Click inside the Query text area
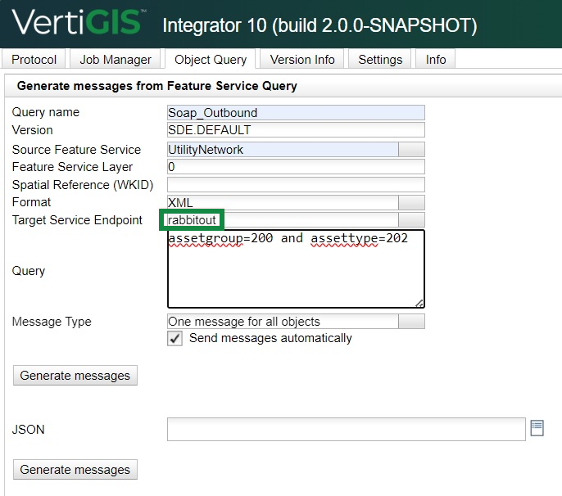The height and width of the screenshot is (496, 562). tap(296, 268)
